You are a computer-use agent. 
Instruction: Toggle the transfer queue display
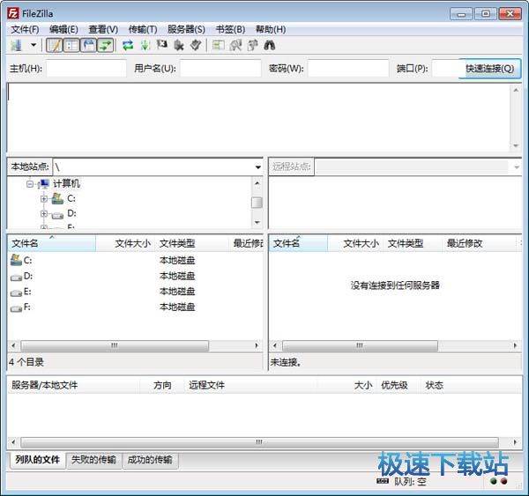coord(105,45)
